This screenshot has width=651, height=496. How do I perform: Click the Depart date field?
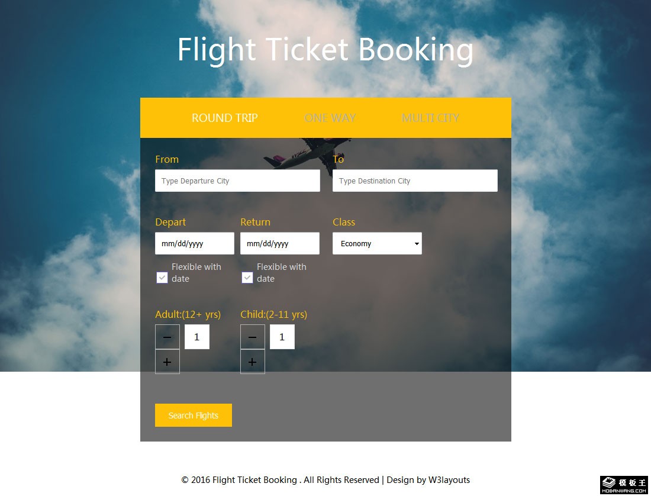coord(195,243)
